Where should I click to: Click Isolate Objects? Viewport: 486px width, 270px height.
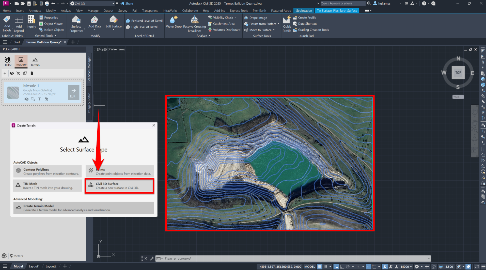point(52,30)
